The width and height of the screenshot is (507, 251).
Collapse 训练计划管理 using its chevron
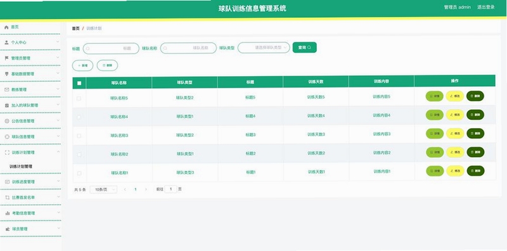(x=58, y=151)
